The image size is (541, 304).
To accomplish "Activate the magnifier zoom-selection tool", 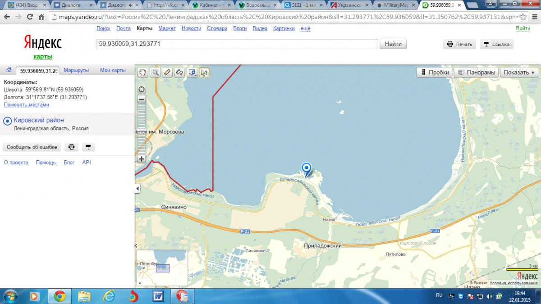I will coord(155,73).
